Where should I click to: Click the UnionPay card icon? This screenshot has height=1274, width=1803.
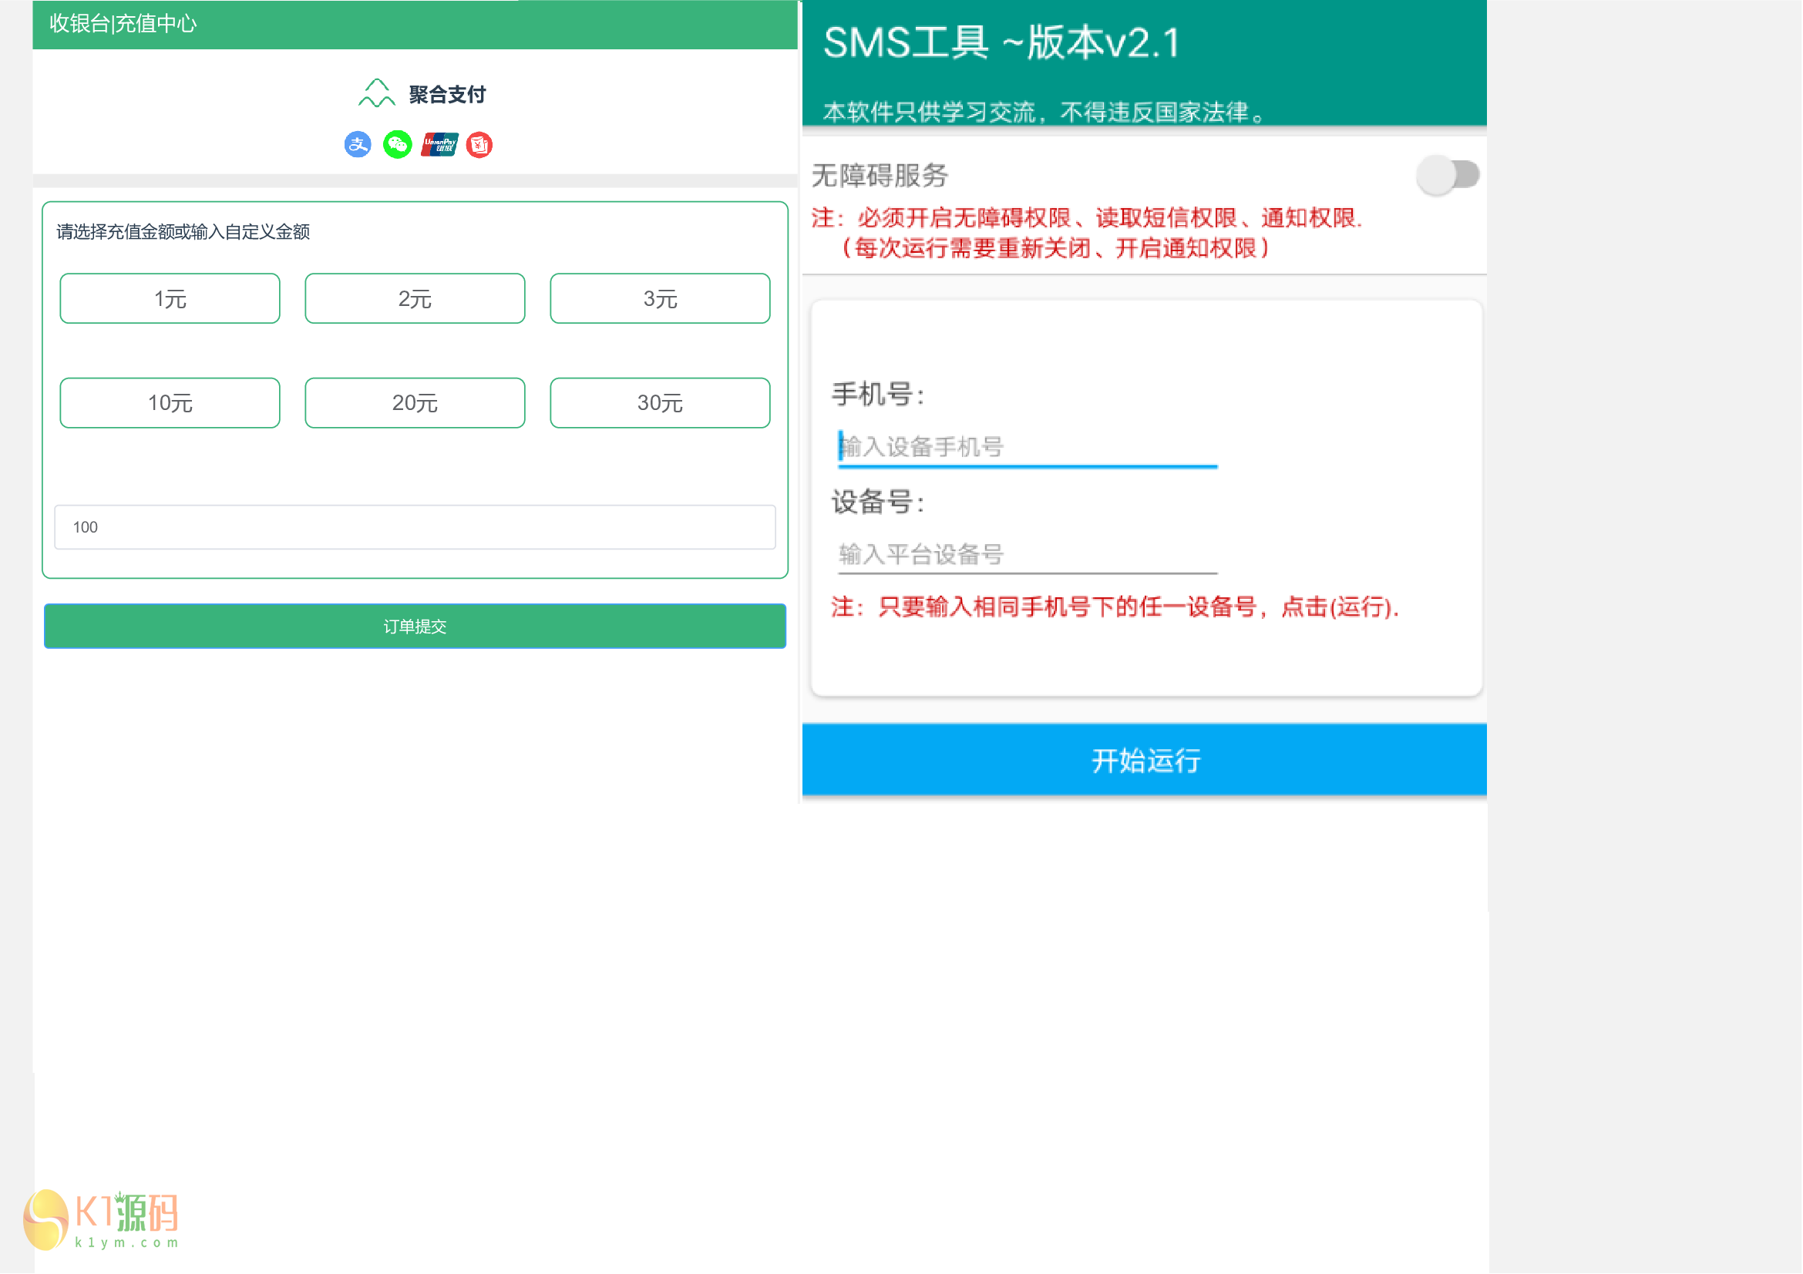[439, 144]
